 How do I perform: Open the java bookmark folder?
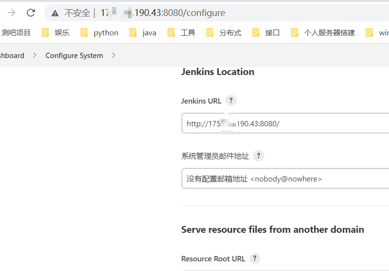tap(143, 33)
